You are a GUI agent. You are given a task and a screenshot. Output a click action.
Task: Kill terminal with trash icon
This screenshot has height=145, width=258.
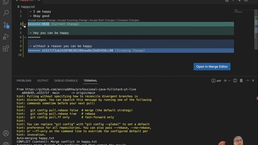[241, 81]
